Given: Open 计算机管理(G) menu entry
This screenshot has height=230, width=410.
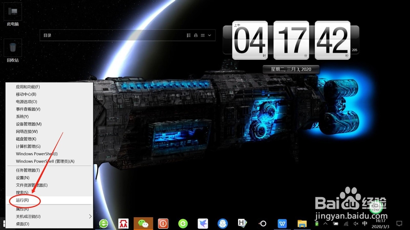Looking at the screenshot, I should [49, 146].
